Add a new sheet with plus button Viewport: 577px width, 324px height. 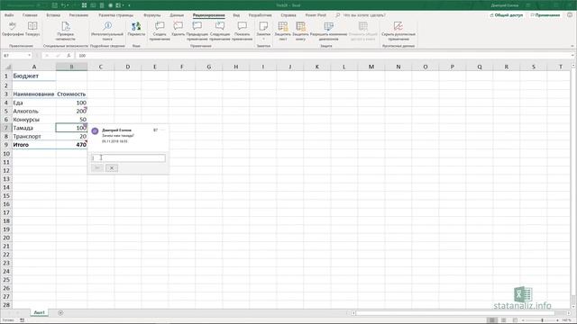(60, 312)
